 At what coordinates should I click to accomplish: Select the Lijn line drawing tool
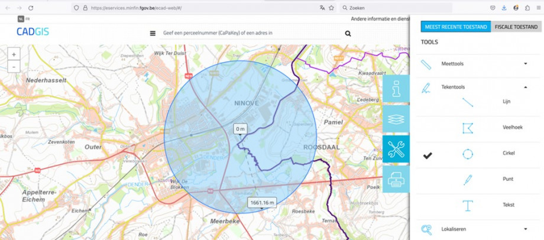(468, 102)
